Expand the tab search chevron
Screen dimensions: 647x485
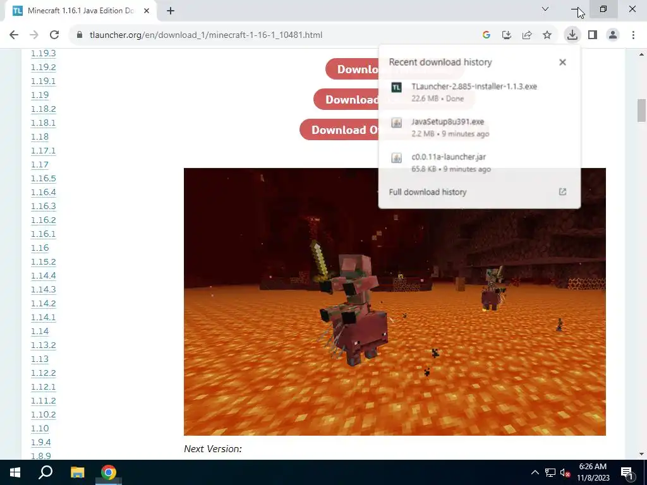click(x=545, y=9)
